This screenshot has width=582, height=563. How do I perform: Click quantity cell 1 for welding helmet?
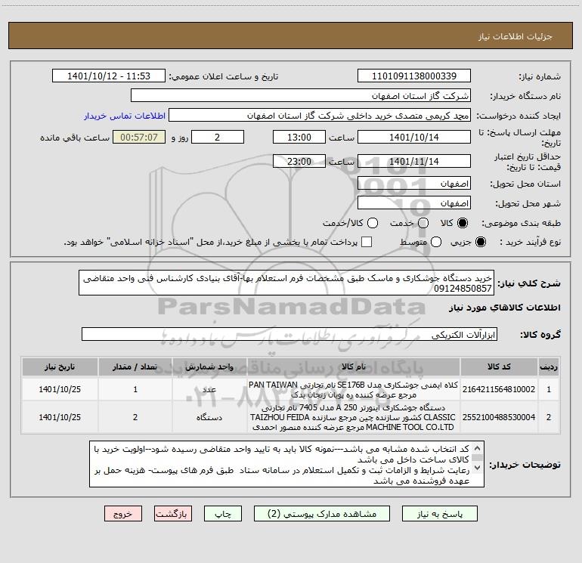pyautogui.click(x=135, y=389)
